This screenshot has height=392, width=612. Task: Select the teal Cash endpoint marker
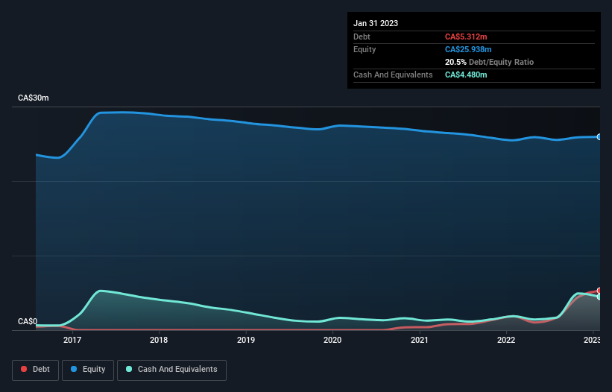[599, 297]
